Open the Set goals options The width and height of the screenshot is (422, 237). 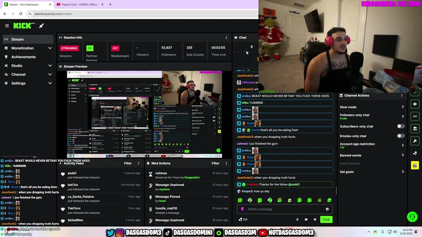tap(372, 172)
